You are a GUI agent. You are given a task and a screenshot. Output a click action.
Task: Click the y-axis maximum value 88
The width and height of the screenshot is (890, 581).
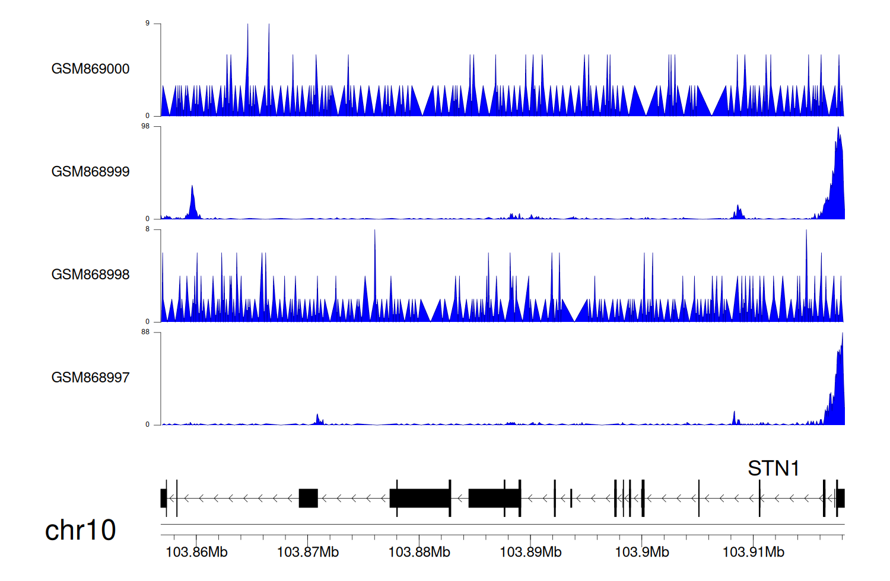click(x=145, y=332)
